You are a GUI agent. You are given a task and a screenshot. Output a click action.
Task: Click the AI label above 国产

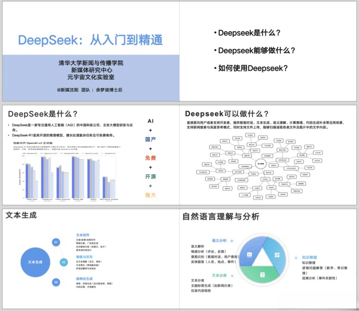click(x=150, y=121)
